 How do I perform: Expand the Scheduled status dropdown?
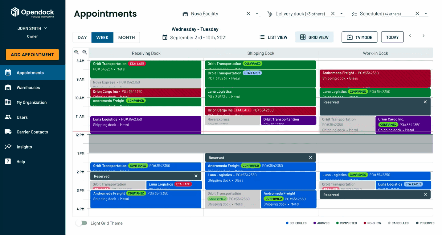(x=426, y=14)
